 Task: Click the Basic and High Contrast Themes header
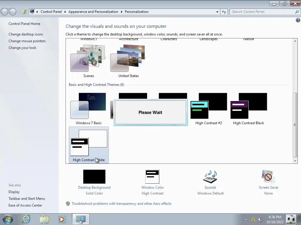[96, 85]
